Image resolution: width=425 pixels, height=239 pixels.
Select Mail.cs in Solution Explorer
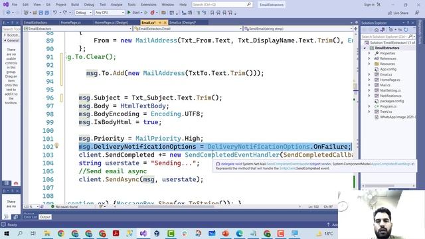coord(385,85)
